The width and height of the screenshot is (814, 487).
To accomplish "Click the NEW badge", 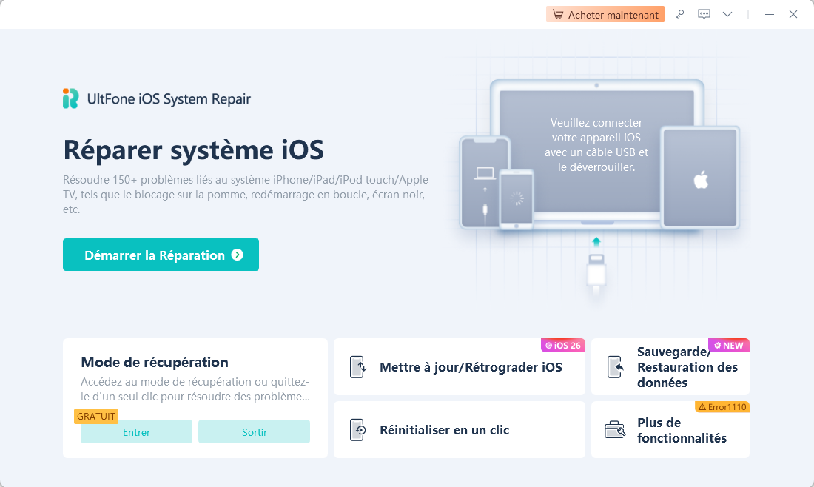I will click(x=729, y=345).
